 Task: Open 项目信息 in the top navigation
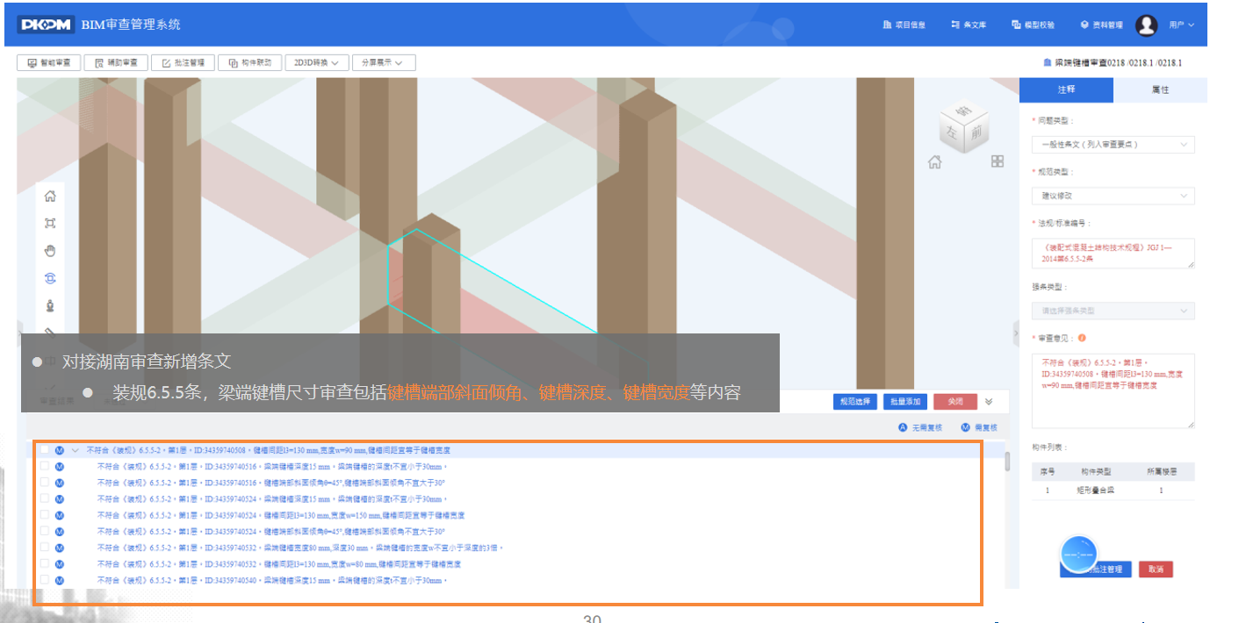[904, 25]
